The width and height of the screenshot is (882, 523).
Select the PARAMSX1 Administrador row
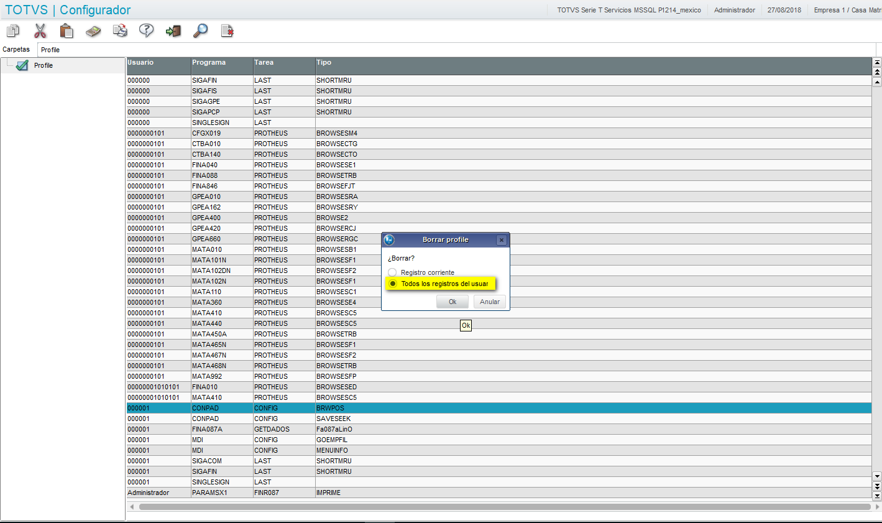pos(499,493)
